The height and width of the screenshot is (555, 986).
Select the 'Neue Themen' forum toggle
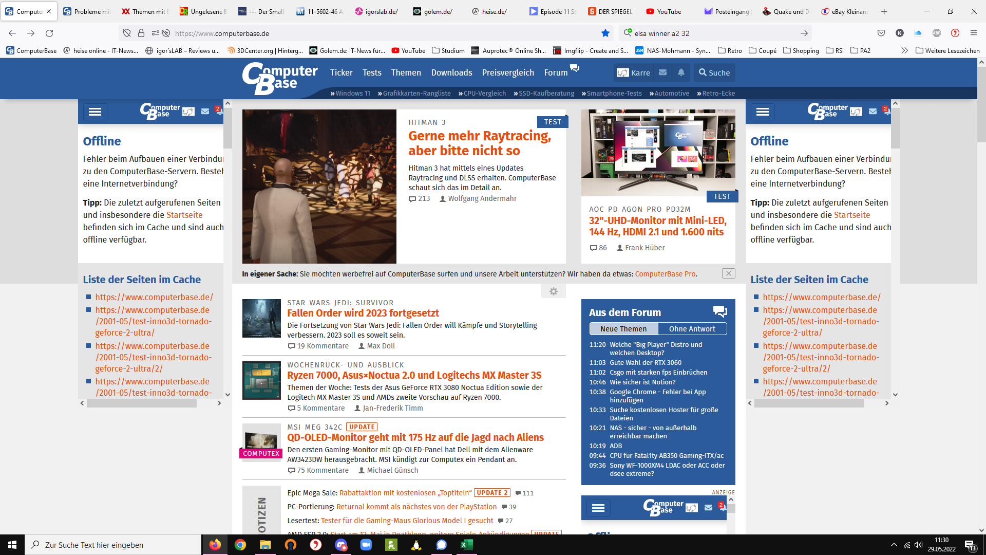pos(623,329)
